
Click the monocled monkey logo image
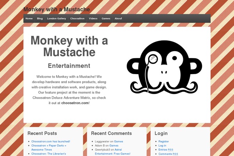pos(164,67)
